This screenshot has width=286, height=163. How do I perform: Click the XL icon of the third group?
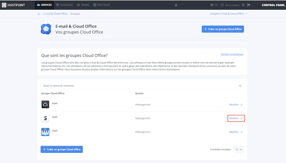coord(45,132)
